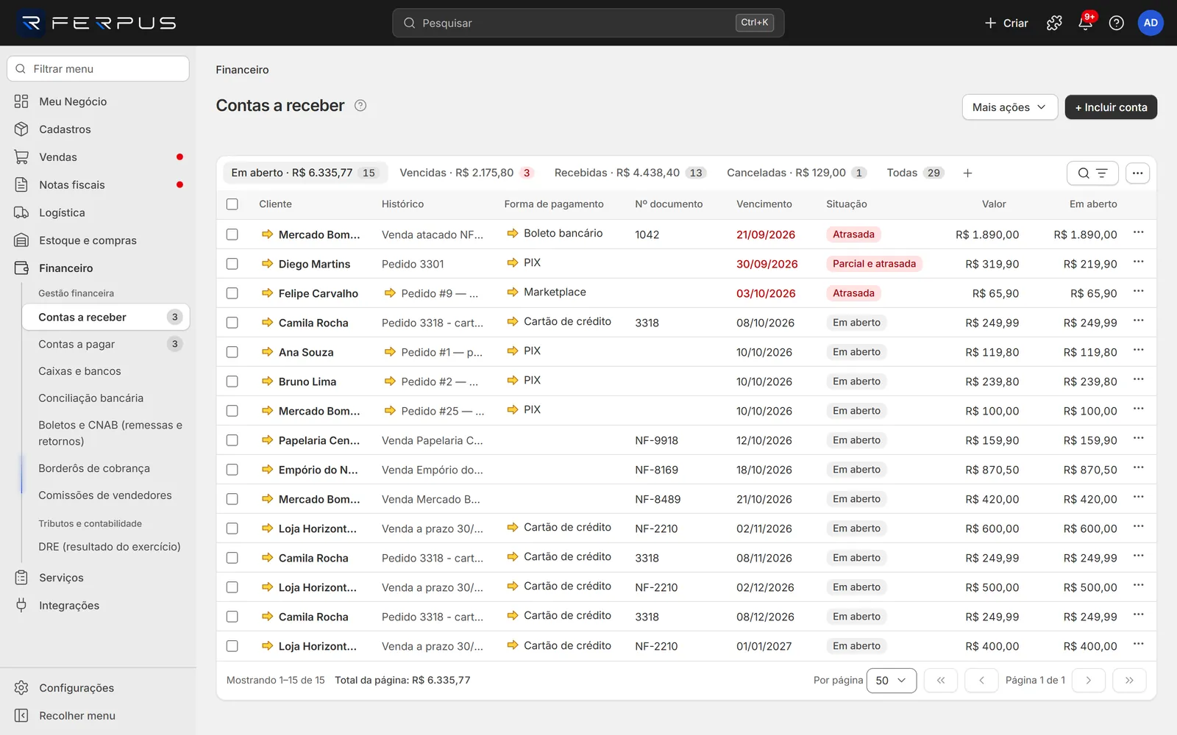
Task: Go to last page double arrow
Action: [x=1129, y=681]
